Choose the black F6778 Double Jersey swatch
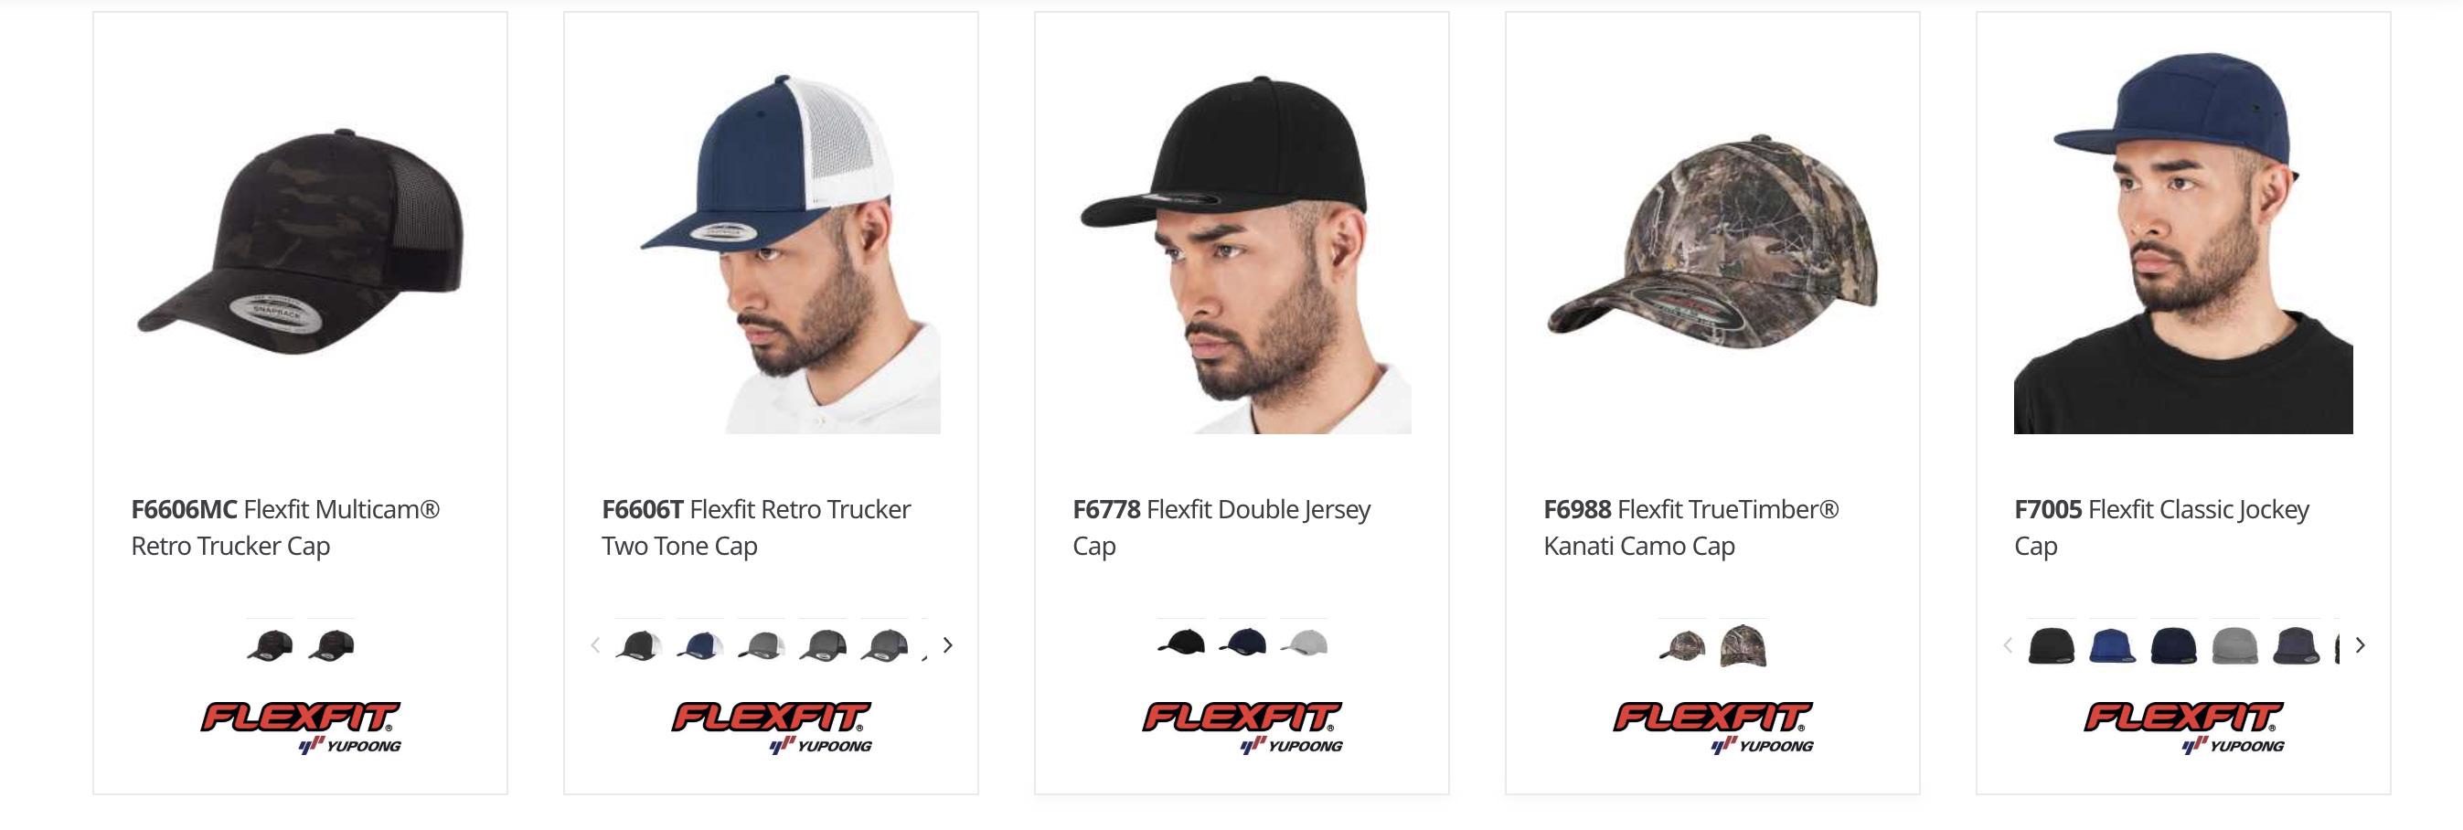 pos(1181,642)
